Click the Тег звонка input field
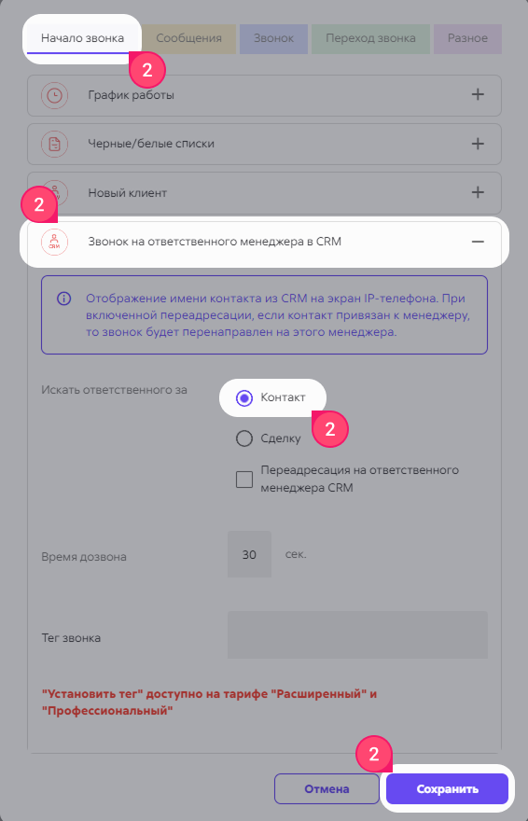Viewport: 528px width, 821px height. click(357, 634)
